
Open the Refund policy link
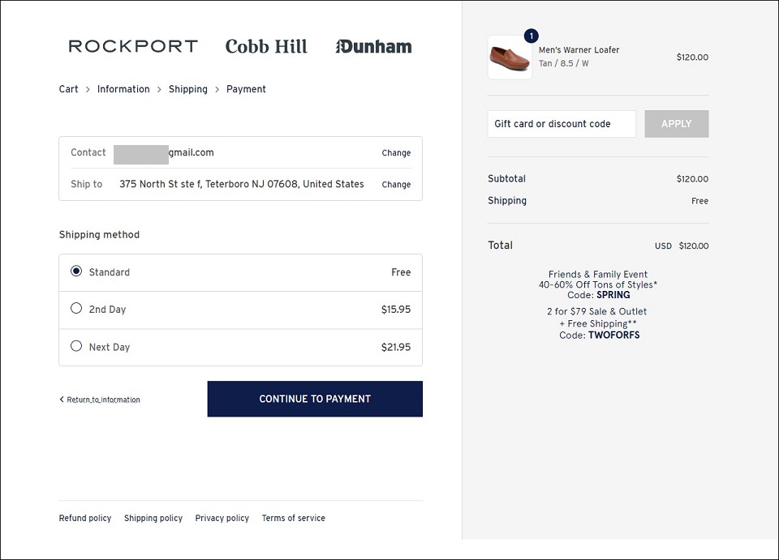85,518
